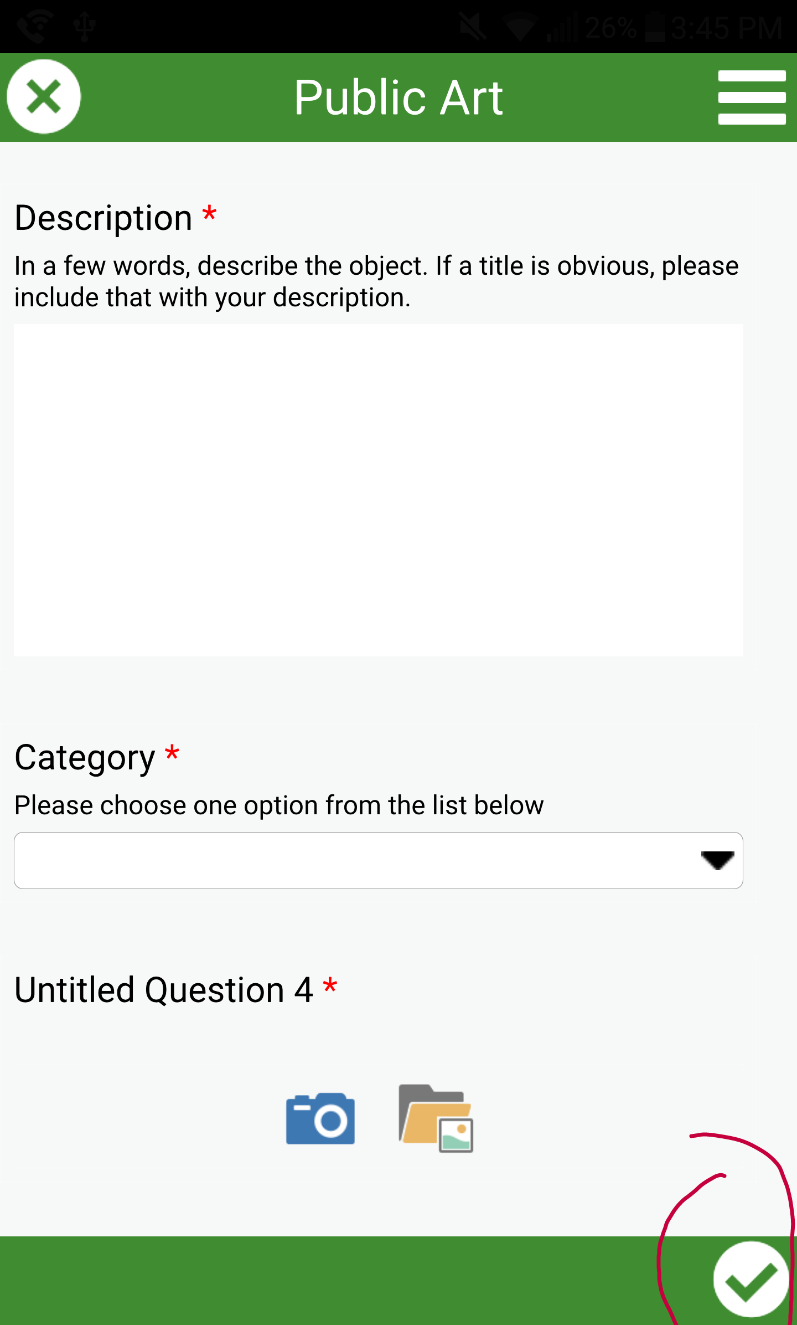Viewport: 797px width, 1325px height.
Task: Tap the Public Art header title
Action: point(398,97)
